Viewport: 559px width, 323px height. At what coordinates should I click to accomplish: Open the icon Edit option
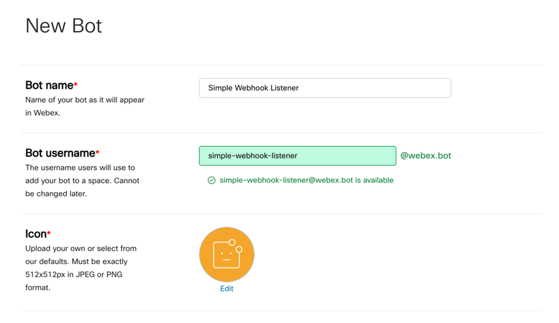pos(226,289)
